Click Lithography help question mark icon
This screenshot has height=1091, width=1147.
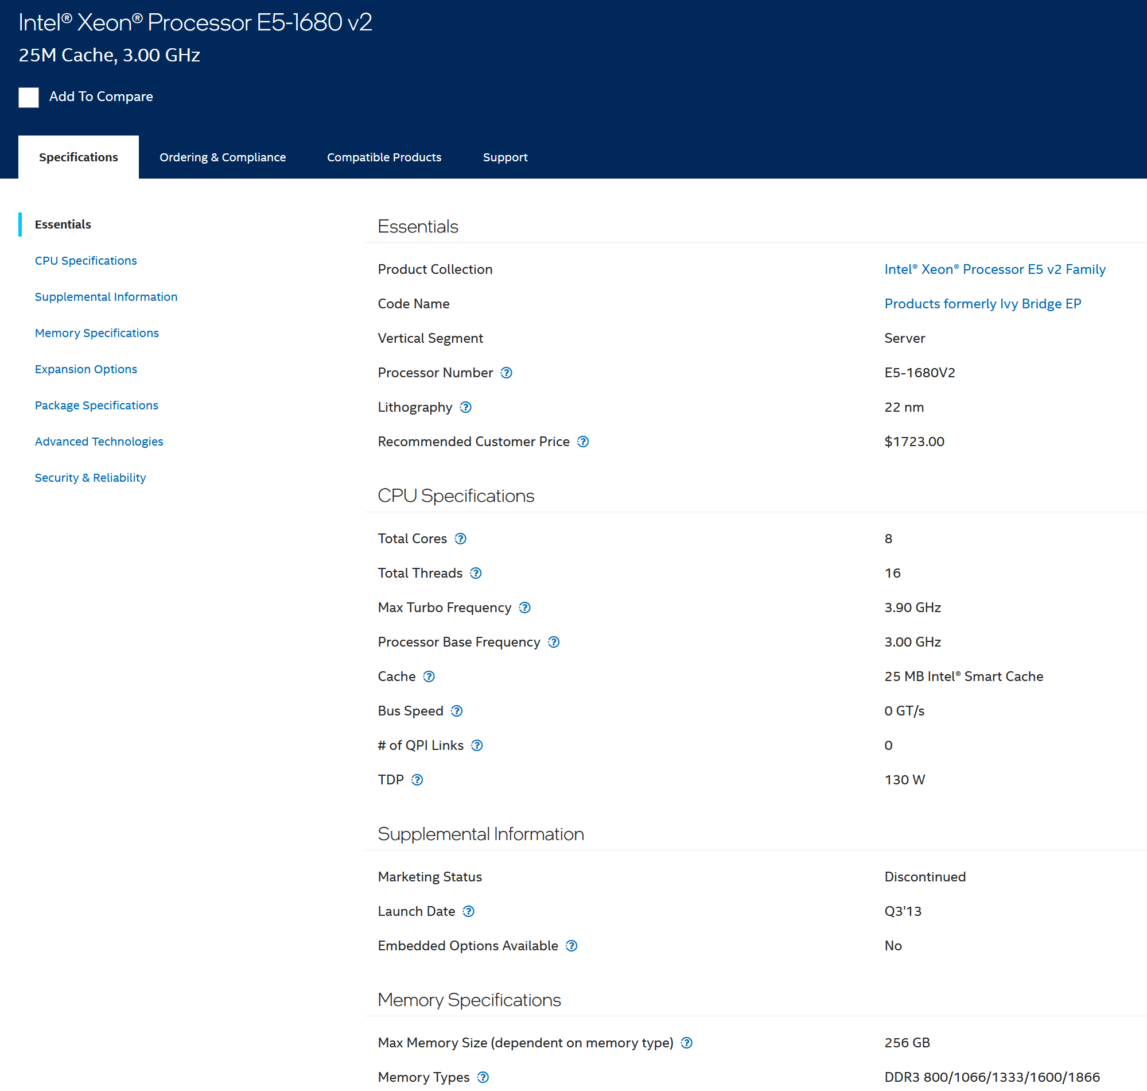tap(465, 407)
